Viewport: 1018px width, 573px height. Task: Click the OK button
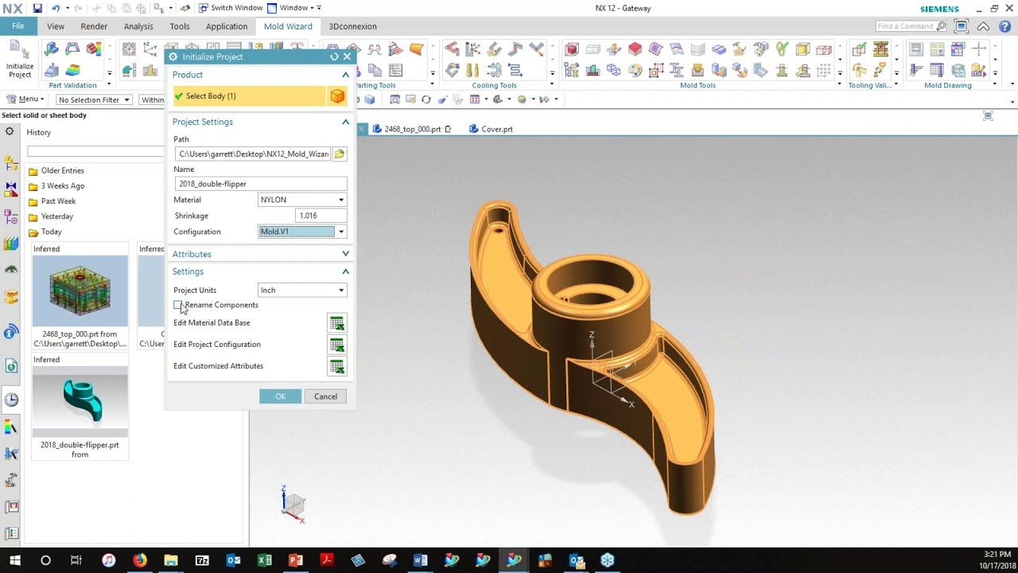pyautogui.click(x=281, y=396)
